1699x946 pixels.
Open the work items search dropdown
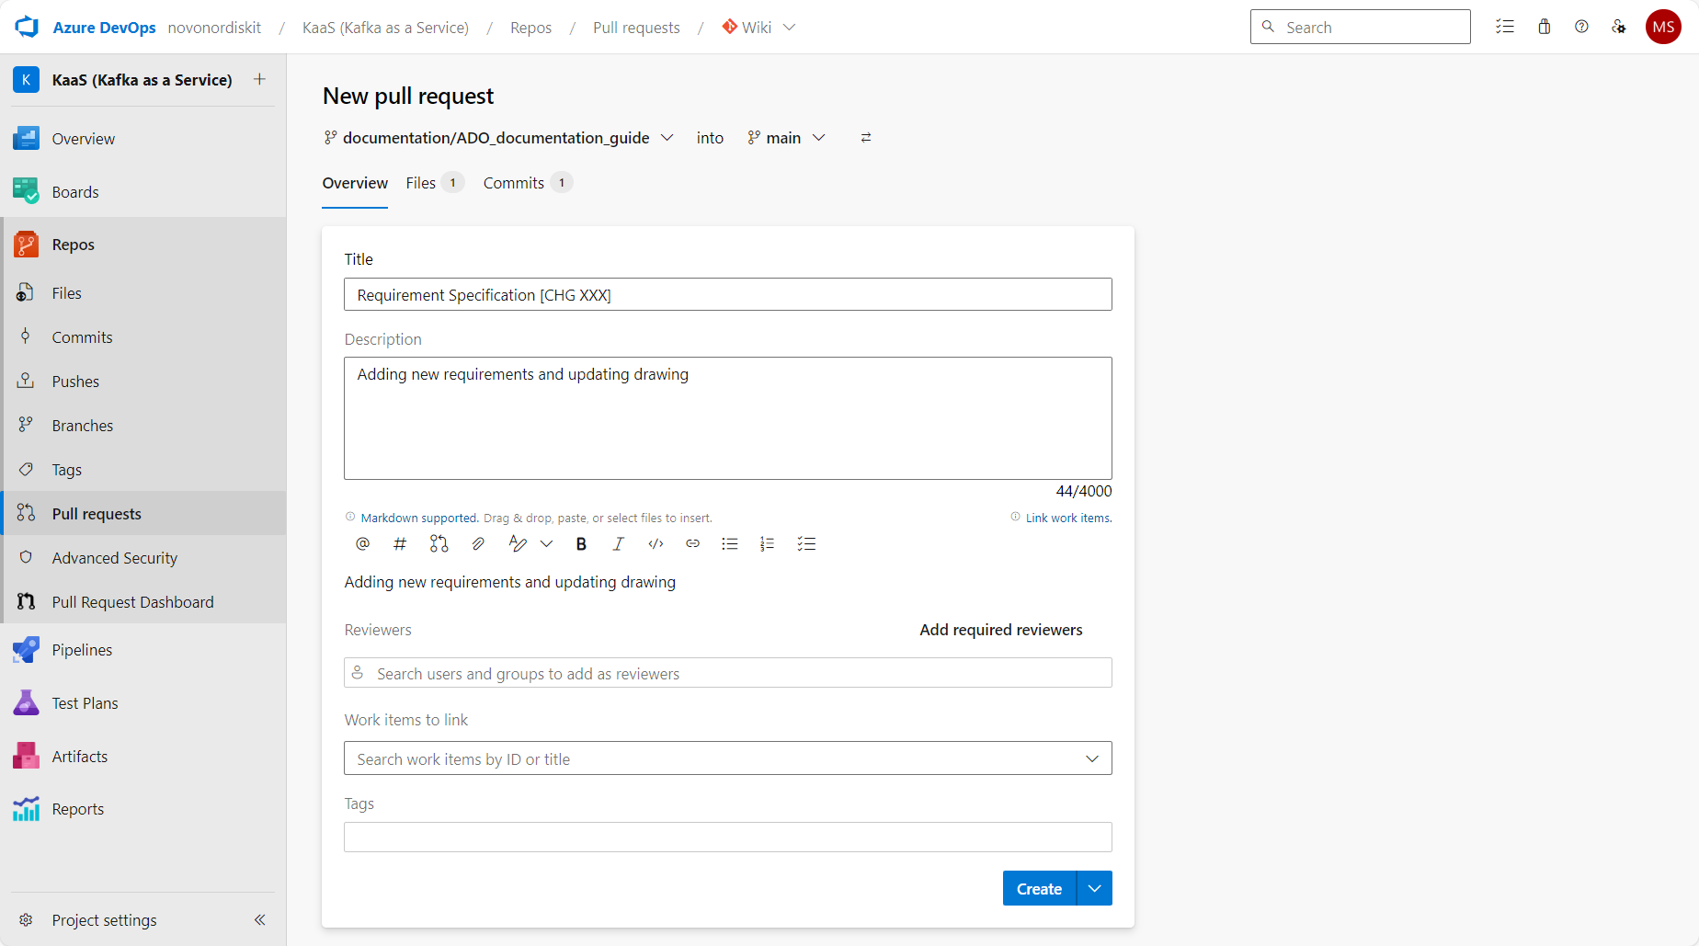pos(1092,758)
